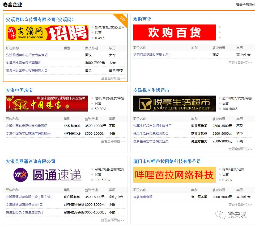Open job 安溪中国珠宝招珠宝销售顾问
The width and height of the screenshot is (255, 226).
click(27, 126)
